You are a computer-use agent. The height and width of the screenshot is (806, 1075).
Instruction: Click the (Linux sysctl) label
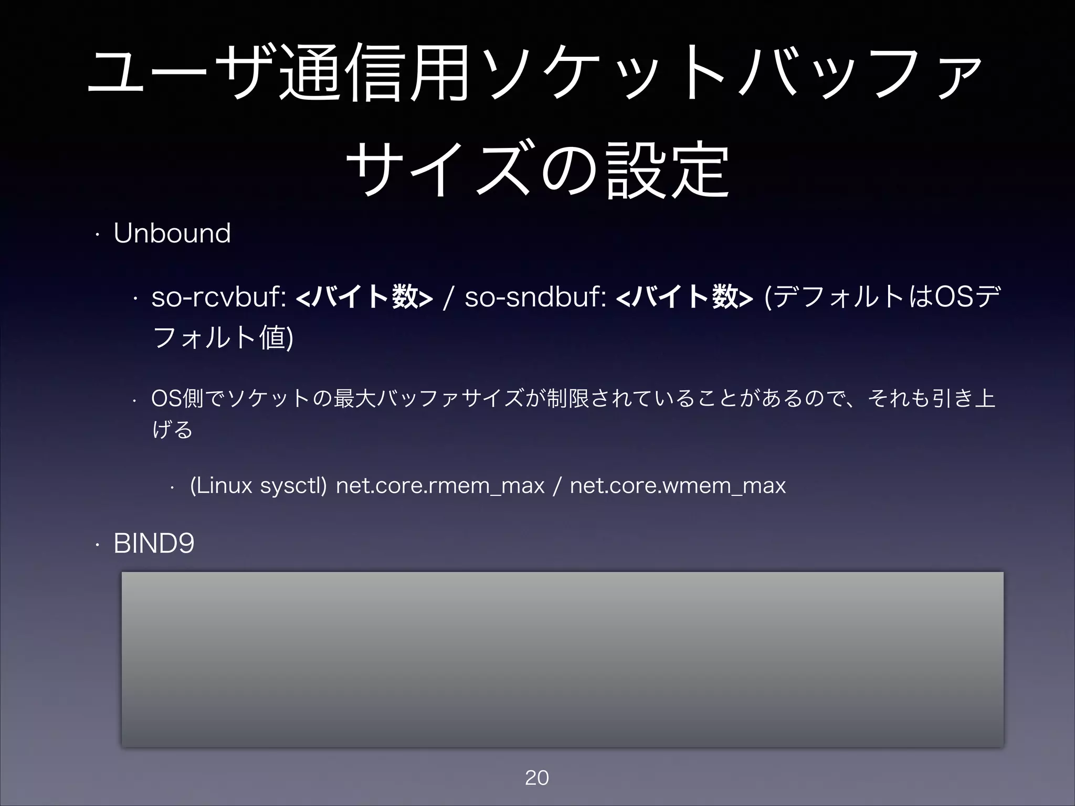258,486
